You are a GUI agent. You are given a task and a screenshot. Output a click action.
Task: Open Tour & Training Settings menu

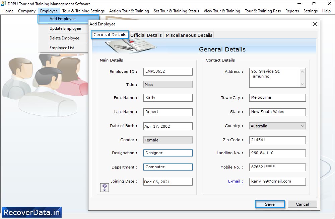(x=83, y=11)
